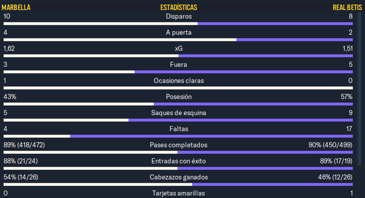
Task: Click the xG stat label
Action: pos(179,49)
